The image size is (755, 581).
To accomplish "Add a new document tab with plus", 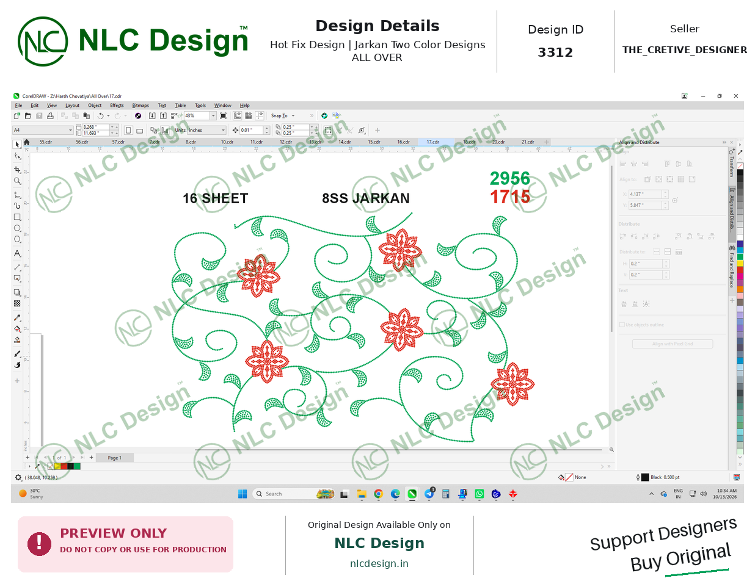I will pos(547,142).
